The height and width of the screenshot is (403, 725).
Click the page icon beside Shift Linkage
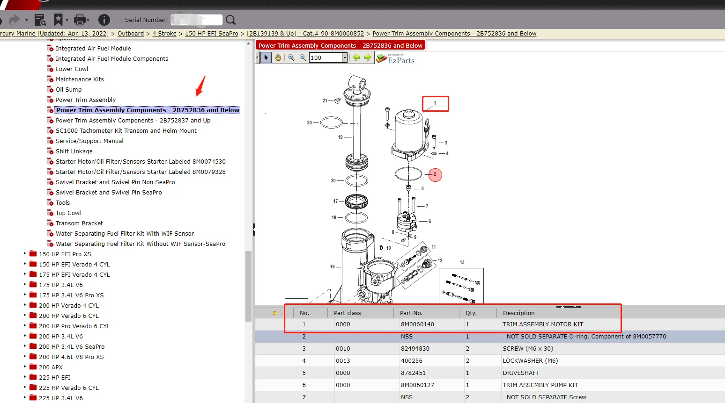click(x=50, y=151)
